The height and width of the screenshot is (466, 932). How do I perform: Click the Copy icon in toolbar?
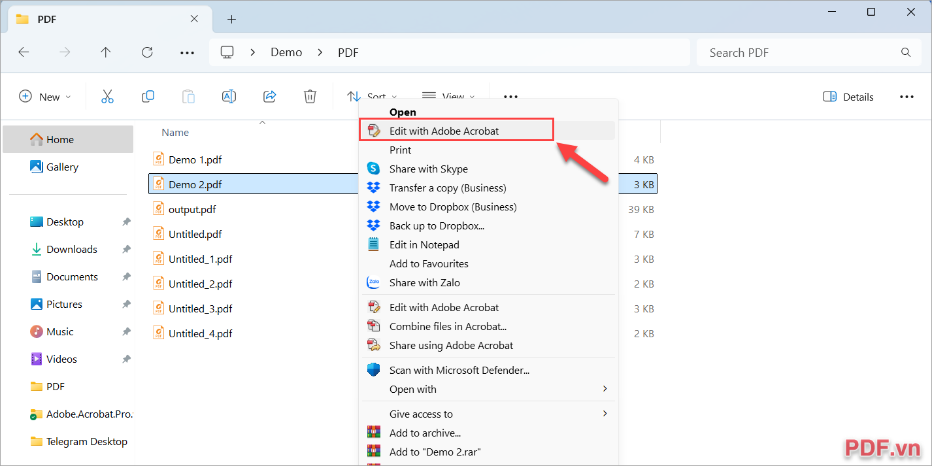(x=148, y=97)
